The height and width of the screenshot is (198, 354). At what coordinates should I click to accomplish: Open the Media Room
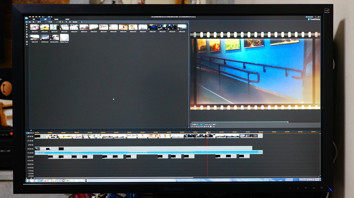26,22
